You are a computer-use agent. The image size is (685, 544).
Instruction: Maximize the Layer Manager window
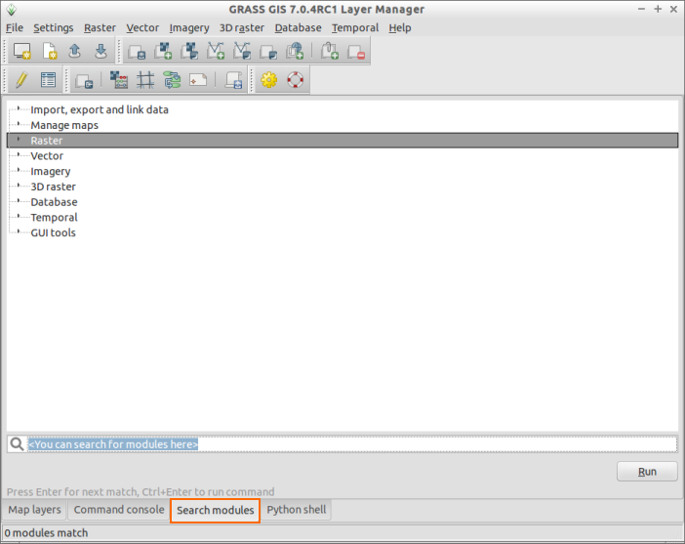[658, 9]
